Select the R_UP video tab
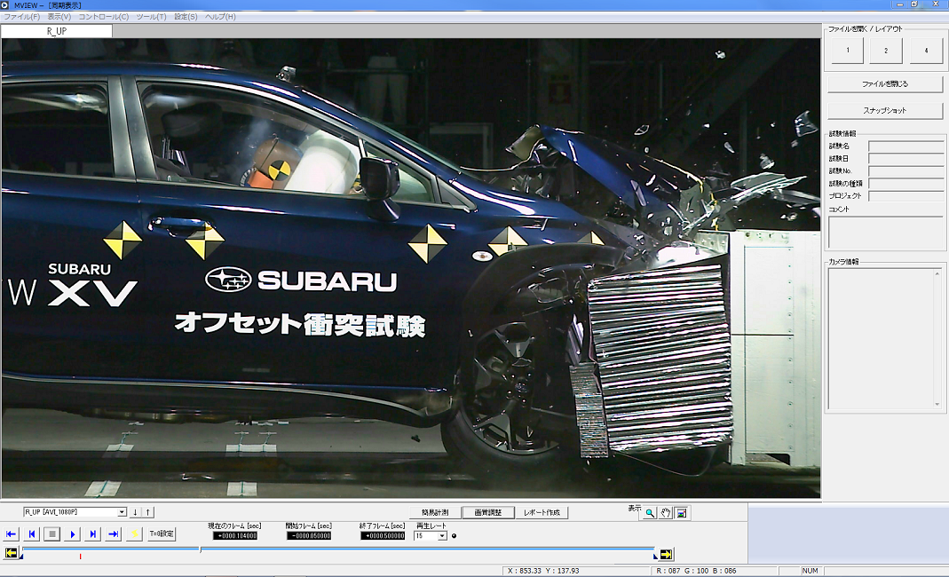The height and width of the screenshot is (577, 949). [x=56, y=31]
